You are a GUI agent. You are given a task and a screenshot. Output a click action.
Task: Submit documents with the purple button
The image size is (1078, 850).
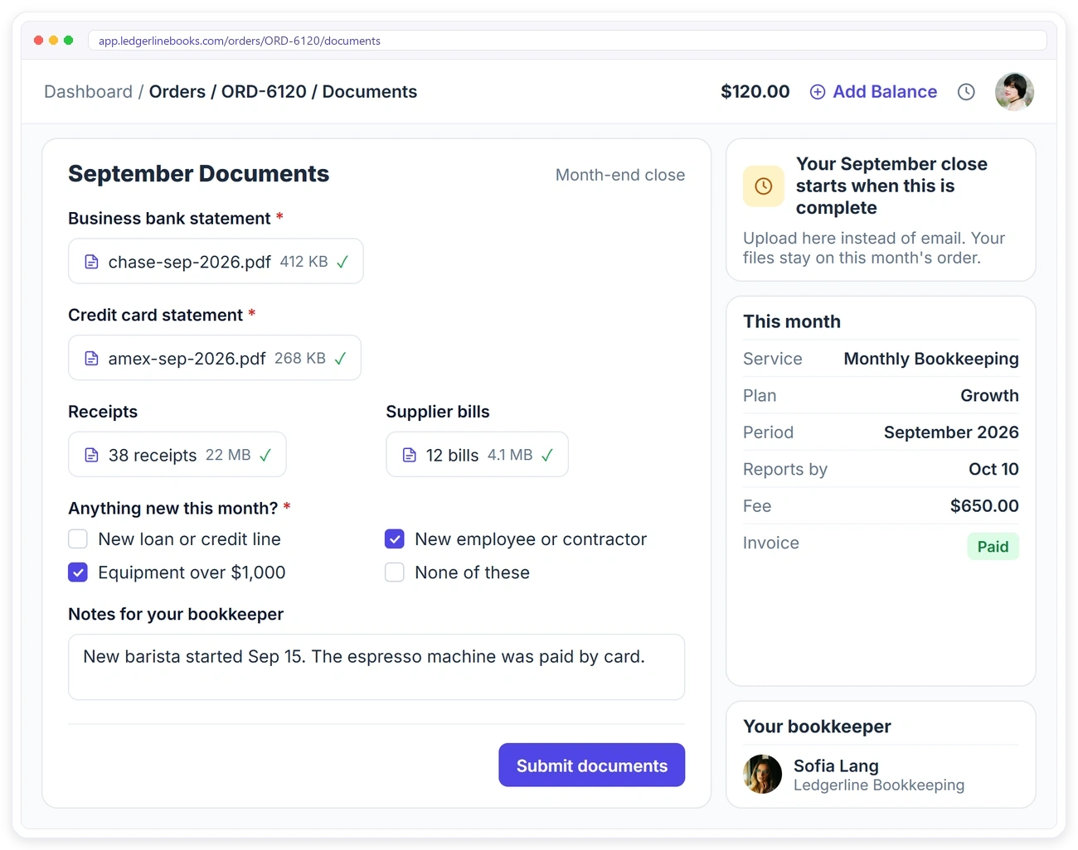click(x=592, y=765)
